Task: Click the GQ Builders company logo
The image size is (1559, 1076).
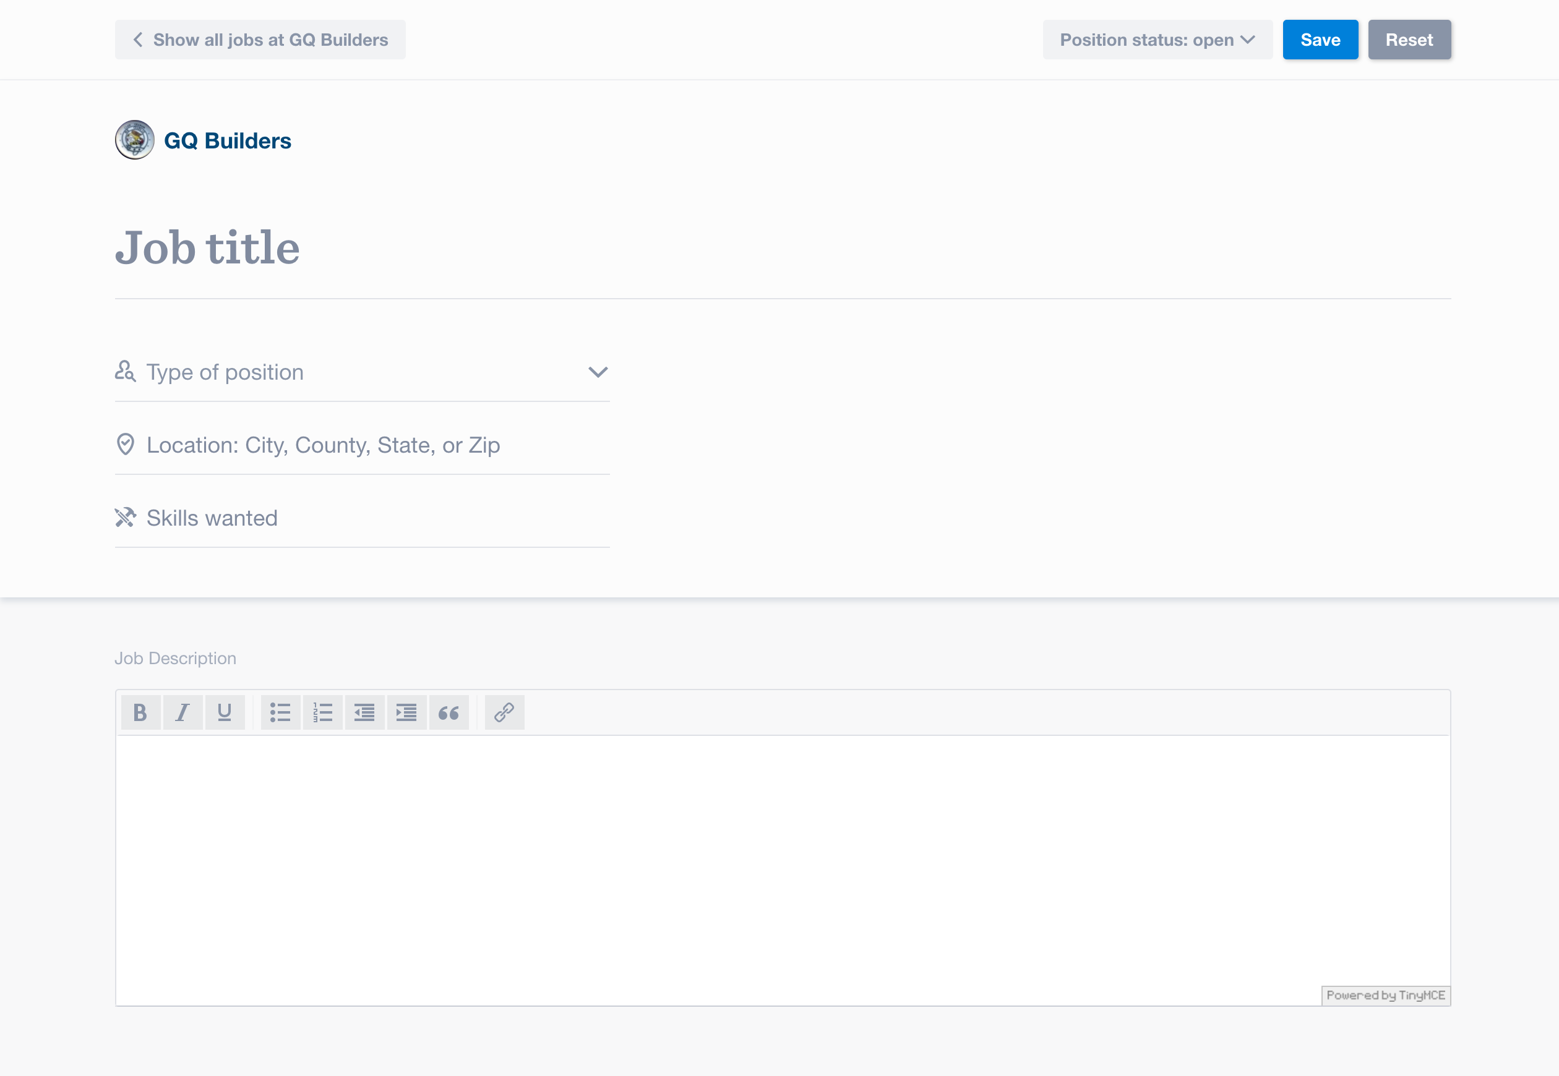Action: (135, 140)
